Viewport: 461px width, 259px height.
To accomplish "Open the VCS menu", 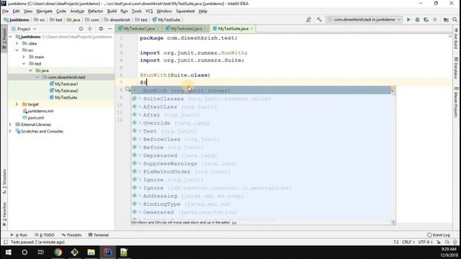I will (x=149, y=12).
